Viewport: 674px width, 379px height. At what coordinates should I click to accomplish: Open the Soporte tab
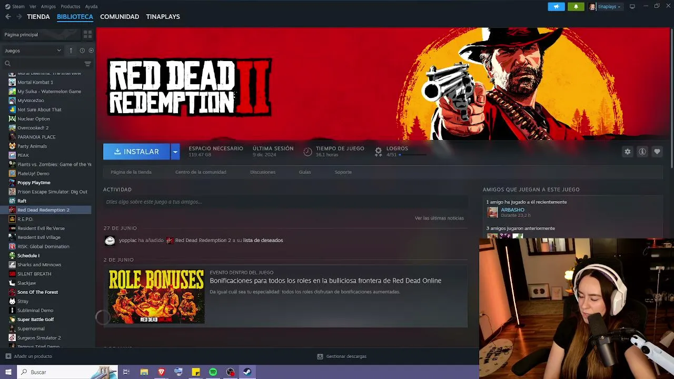[343, 172]
